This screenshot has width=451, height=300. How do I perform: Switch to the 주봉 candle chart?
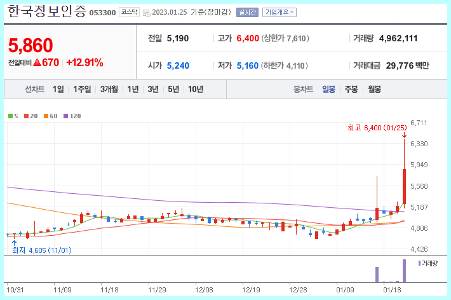coord(351,89)
